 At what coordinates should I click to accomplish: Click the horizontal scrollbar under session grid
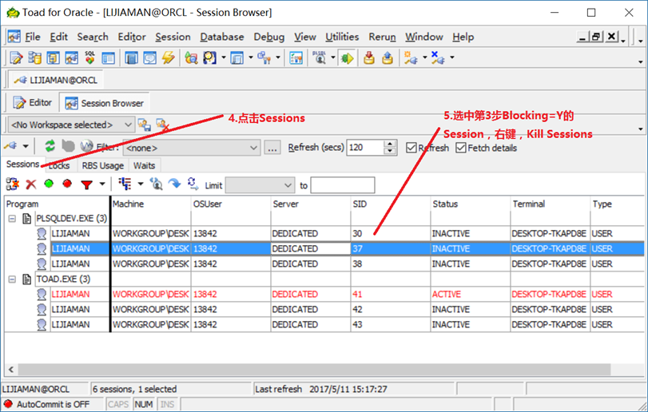click(314, 369)
